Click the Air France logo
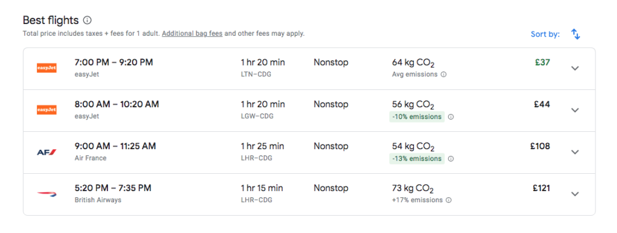Image resolution: width=617 pixels, height=233 pixels. pos(47,152)
